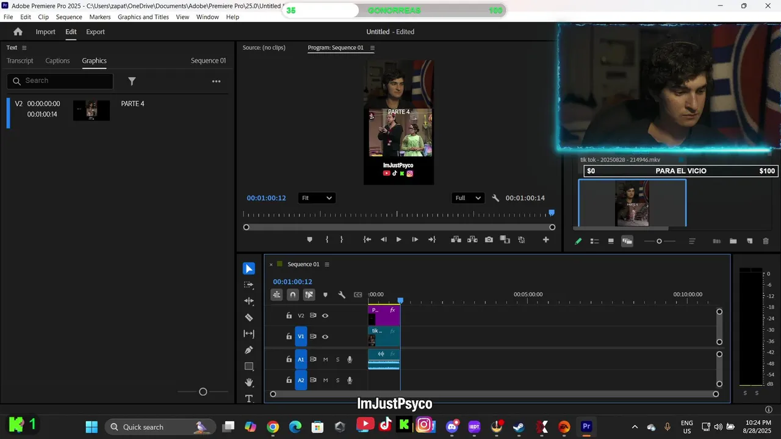Select the Track Select Forward tool
Image resolution: width=781 pixels, height=439 pixels.
pos(249,285)
